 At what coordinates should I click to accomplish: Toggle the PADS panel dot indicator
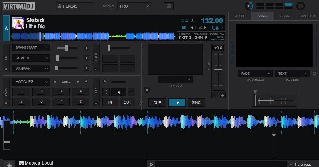pyautogui.click(x=6, y=103)
